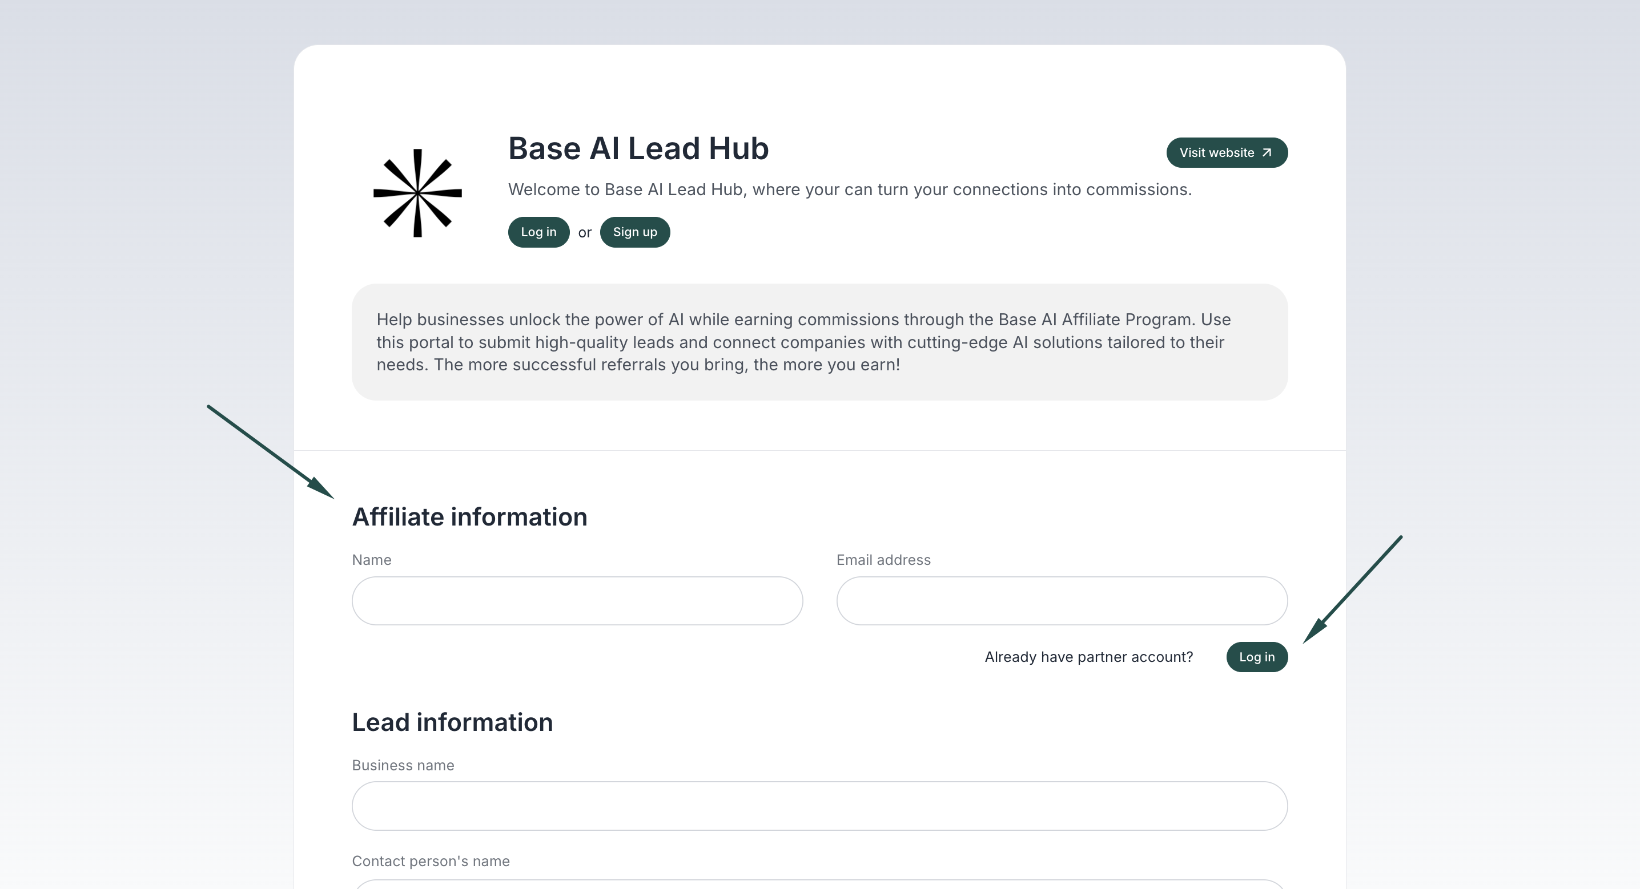Image resolution: width=1640 pixels, height=889 pixels.
Task: Click the Business name label
Action: pyautogui.click(x=403, y=766)
